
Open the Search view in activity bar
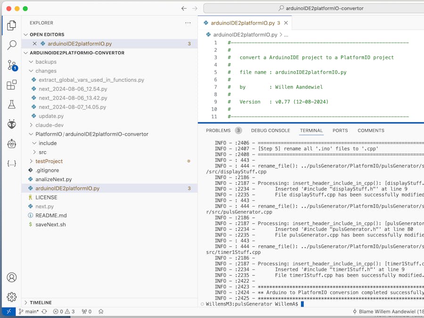[12, 45]
